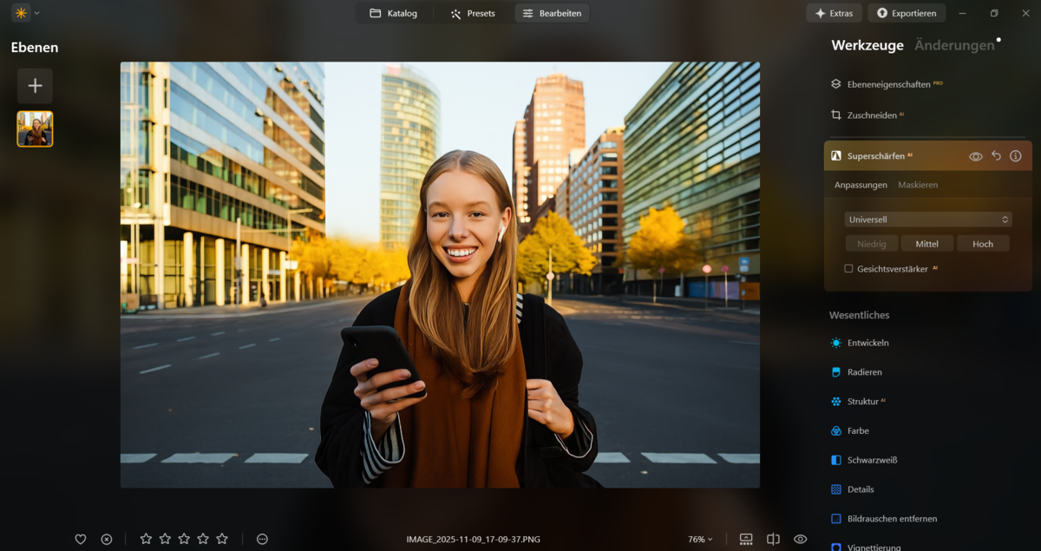The width and height of the screenshot is (1041, 551).
Task: Give the photo a five-star rating
Action: pyautogui.click(x=221, y=539)
